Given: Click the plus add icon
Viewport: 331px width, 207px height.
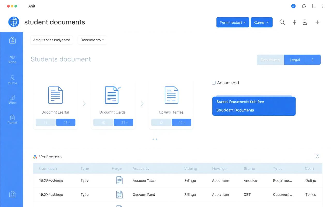Looking at the screenshot, I should tap(317, 22).
